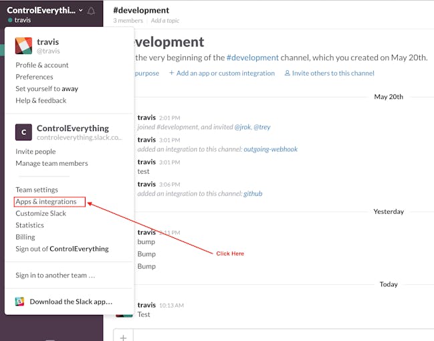Select Invite people

(35, 152)
